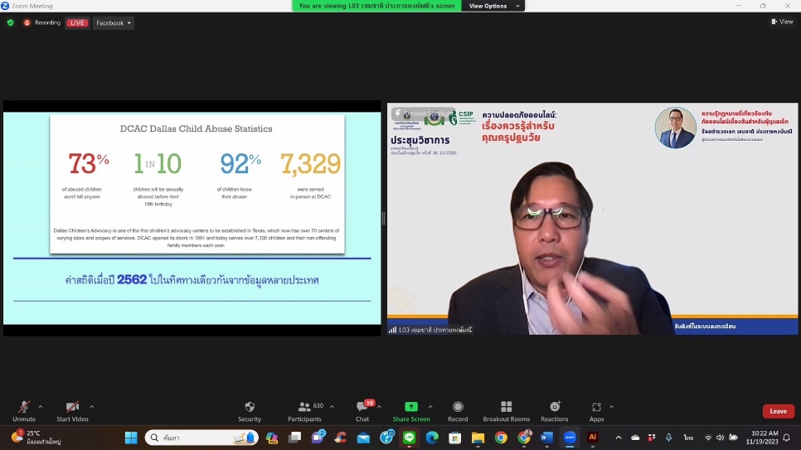Open Microsoft Edge on the taskbar

click(432, 438)
